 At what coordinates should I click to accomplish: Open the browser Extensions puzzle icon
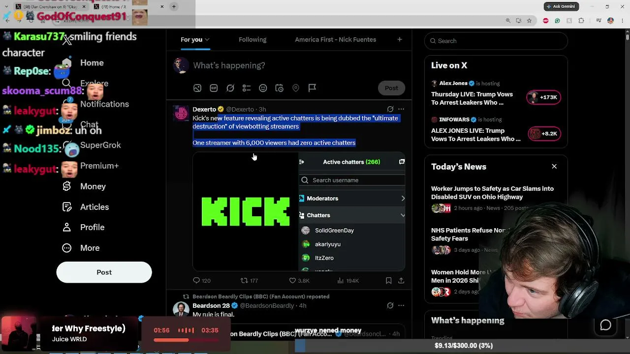coord(581,21)
